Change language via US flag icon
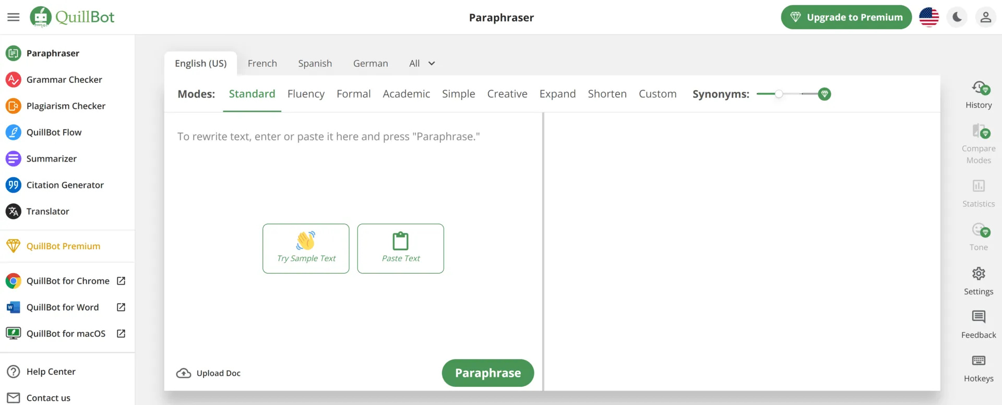 (929, 17)
